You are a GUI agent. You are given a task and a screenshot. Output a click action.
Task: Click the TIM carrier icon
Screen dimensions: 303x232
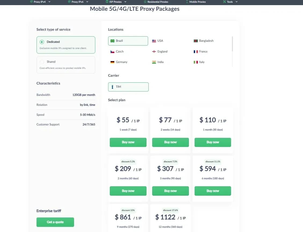112,87
